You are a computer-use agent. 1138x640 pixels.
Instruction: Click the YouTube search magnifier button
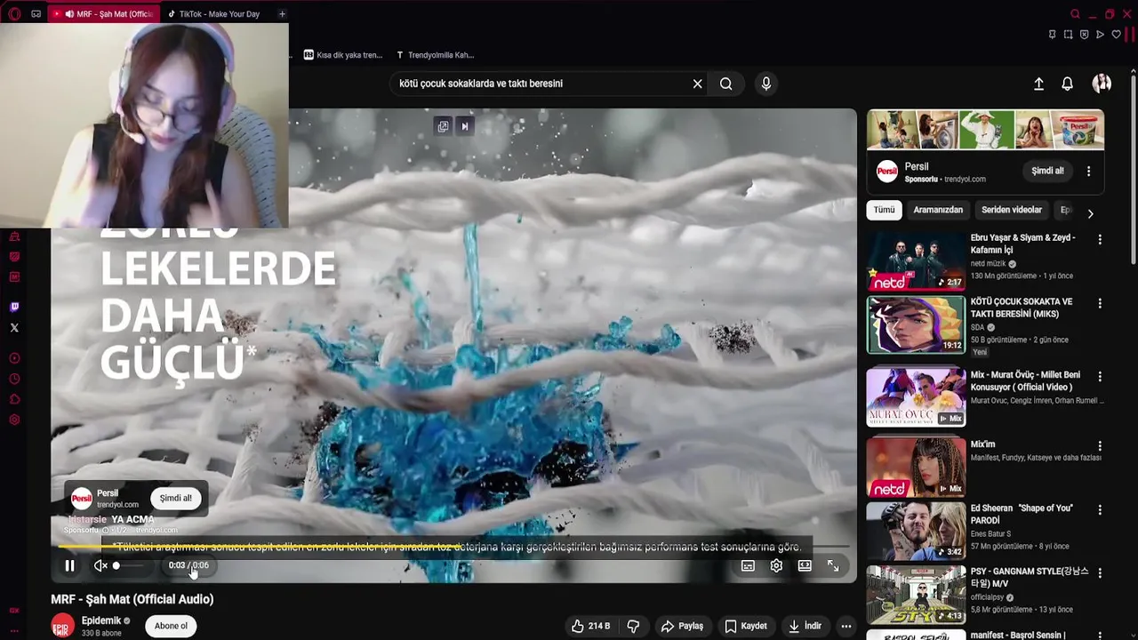coord(726,84)
